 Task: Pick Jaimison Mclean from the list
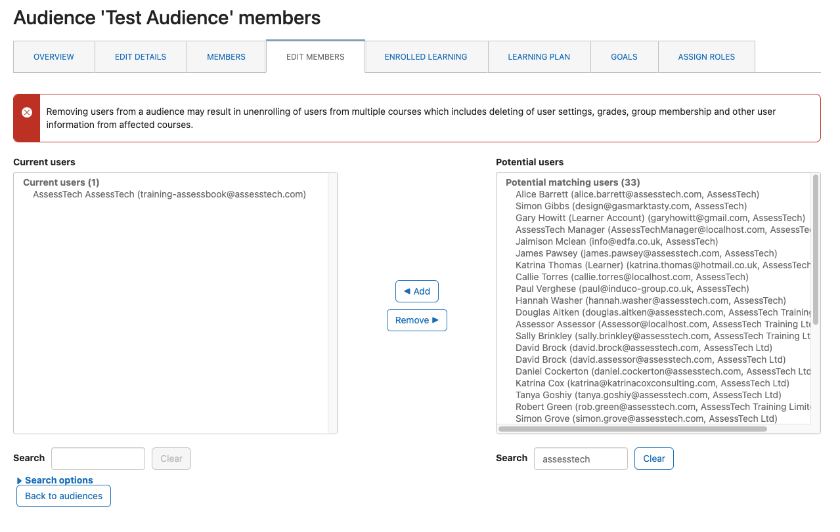(x=617, y=241)
